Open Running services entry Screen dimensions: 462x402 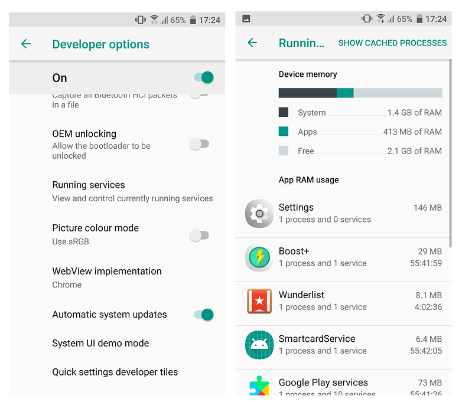tap(117, 191)
